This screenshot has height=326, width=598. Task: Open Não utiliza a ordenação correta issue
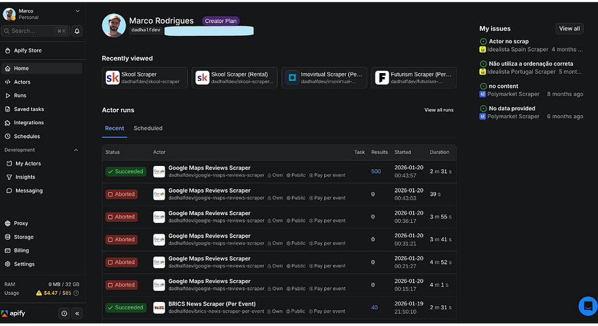(531, 64)
